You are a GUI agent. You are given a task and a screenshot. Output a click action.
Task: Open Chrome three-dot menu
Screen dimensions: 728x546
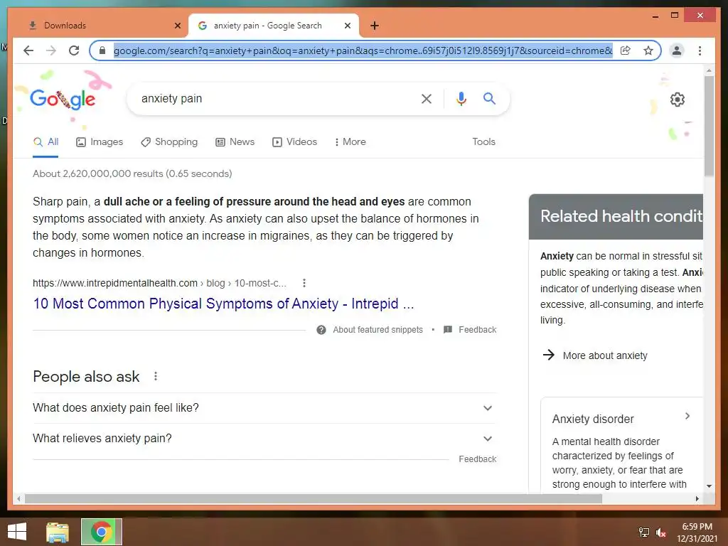pyautogui.click(x=700, y=50)
